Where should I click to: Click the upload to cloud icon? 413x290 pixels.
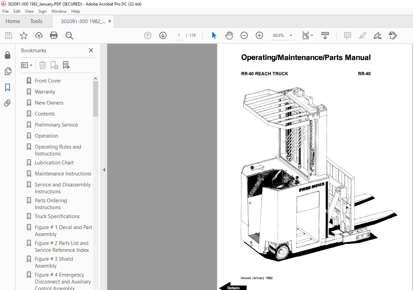[39, 35]
